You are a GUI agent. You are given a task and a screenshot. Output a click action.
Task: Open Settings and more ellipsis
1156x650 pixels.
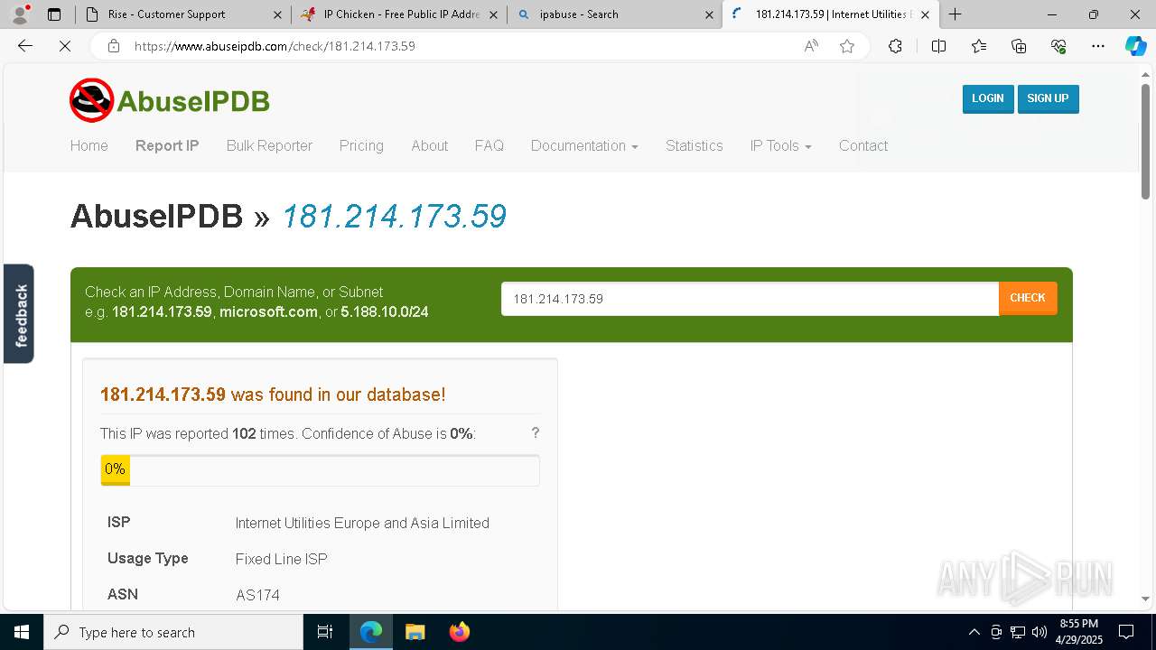click(x=1098, y=46)
